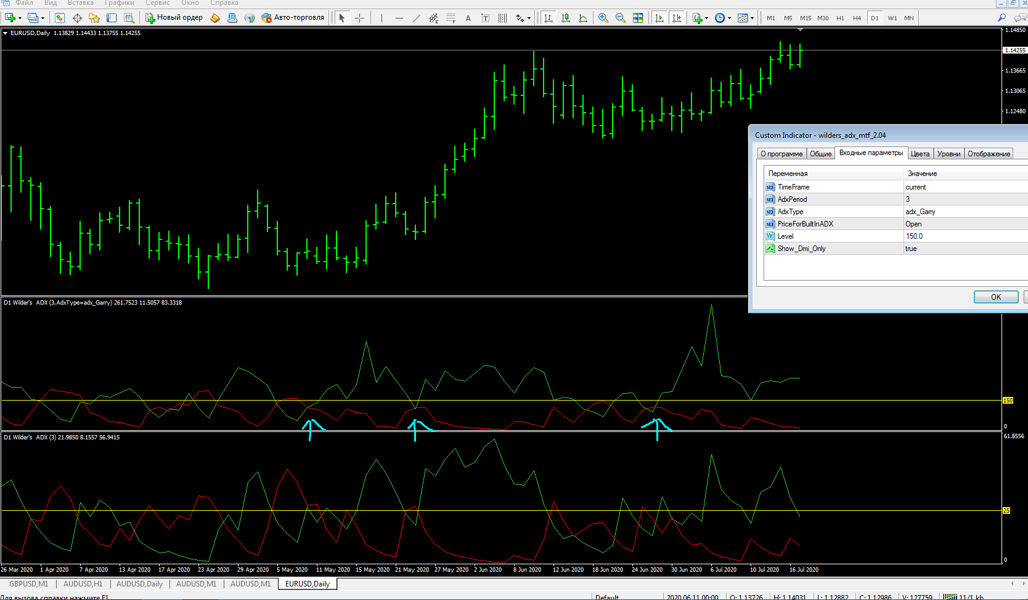The height and width of the screenshot is (600, 1028).
Task: Toggle the Авто-торговля auto-trading button
Action: (293, 18)
